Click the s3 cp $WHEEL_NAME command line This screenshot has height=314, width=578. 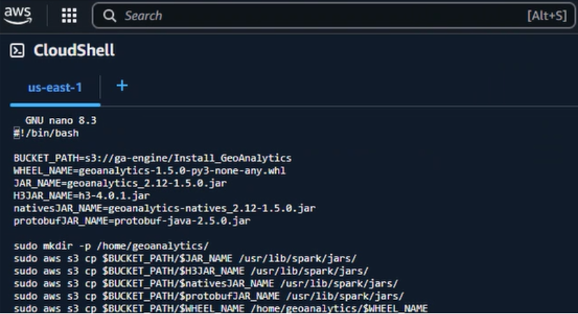(x=221, y=308)
